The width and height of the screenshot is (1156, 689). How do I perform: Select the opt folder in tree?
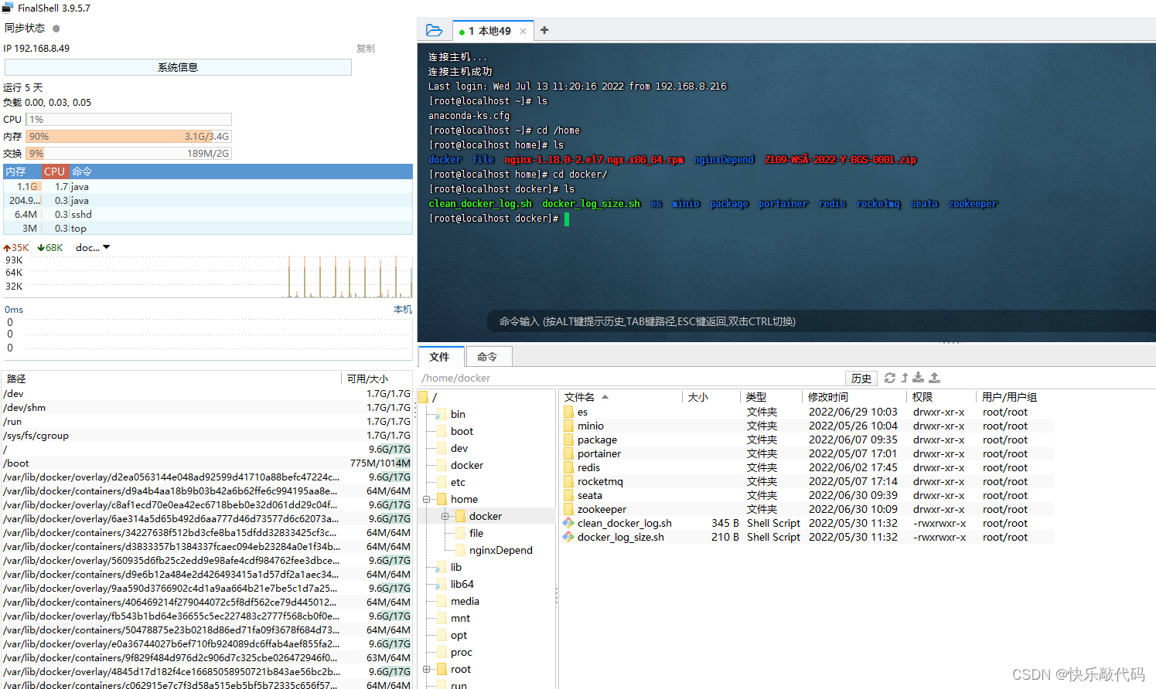(459, 635)
